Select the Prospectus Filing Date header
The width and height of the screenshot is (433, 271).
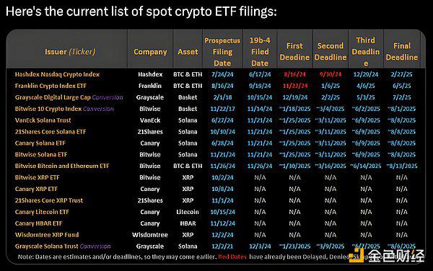[x=222, y=52]
